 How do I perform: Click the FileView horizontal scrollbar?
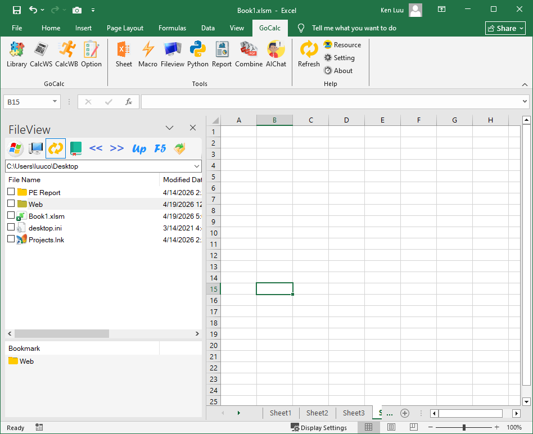61,334
